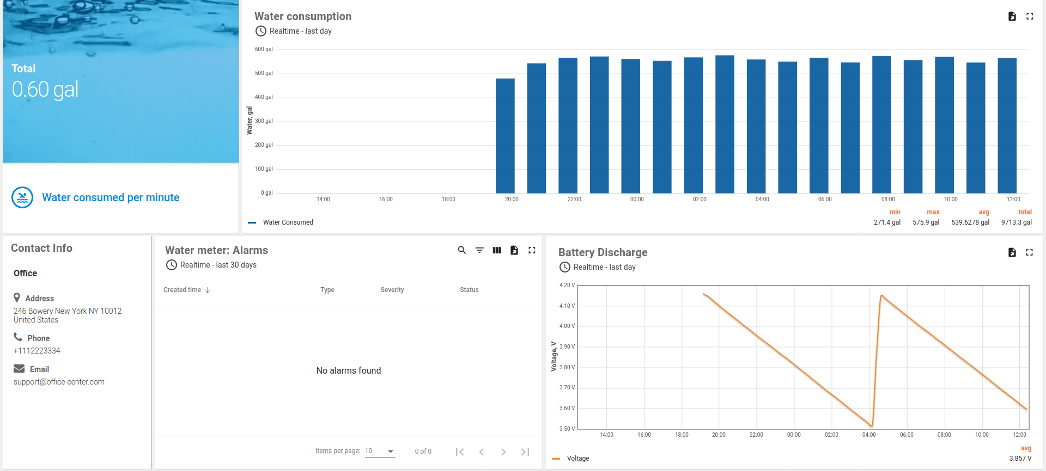Open items per page dropdown

[380, 451]
